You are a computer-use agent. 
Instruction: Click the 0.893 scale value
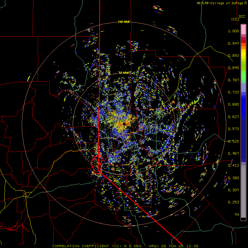pos(233,55)
